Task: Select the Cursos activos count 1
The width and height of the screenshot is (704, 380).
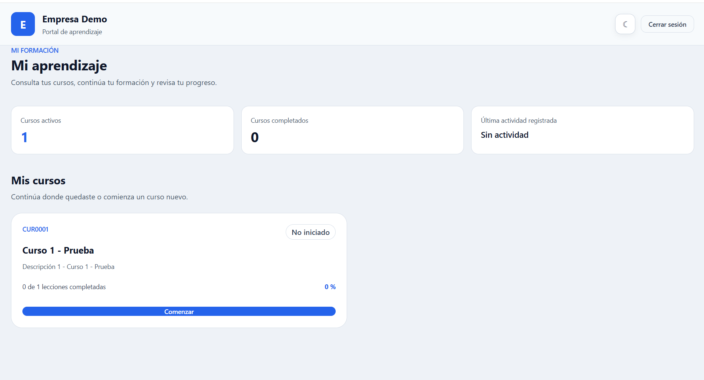Action: click(24, 137)
